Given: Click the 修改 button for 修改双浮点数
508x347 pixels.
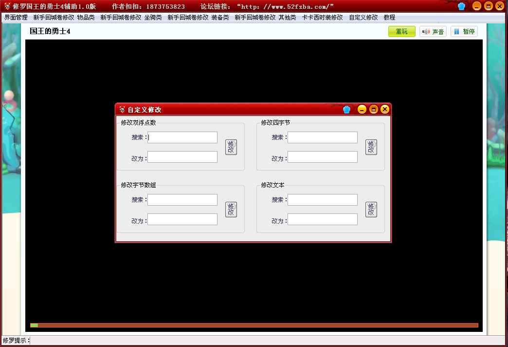Looking at the screenshot, I should pos(231,147).
